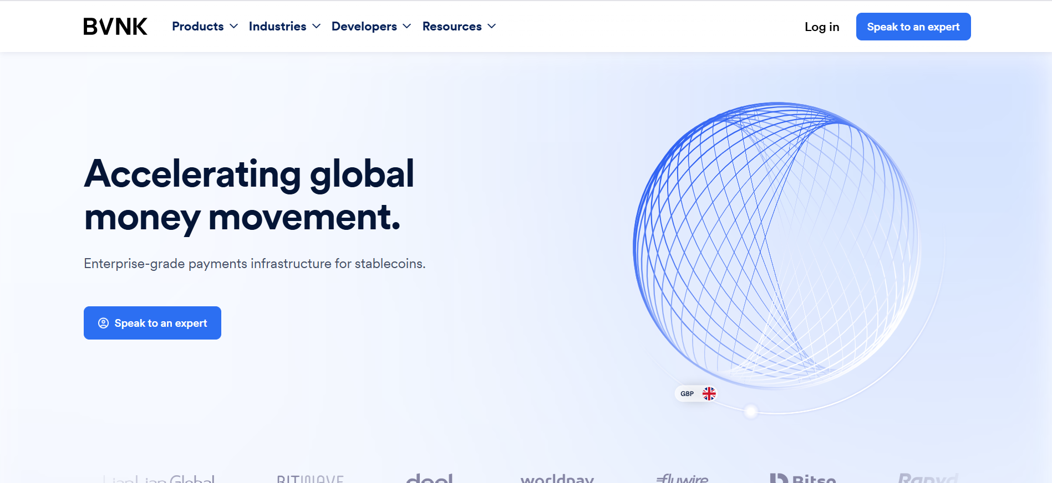Click the flywire partner logo
The image size is (1052, 483).
click(x=682, y=478)
